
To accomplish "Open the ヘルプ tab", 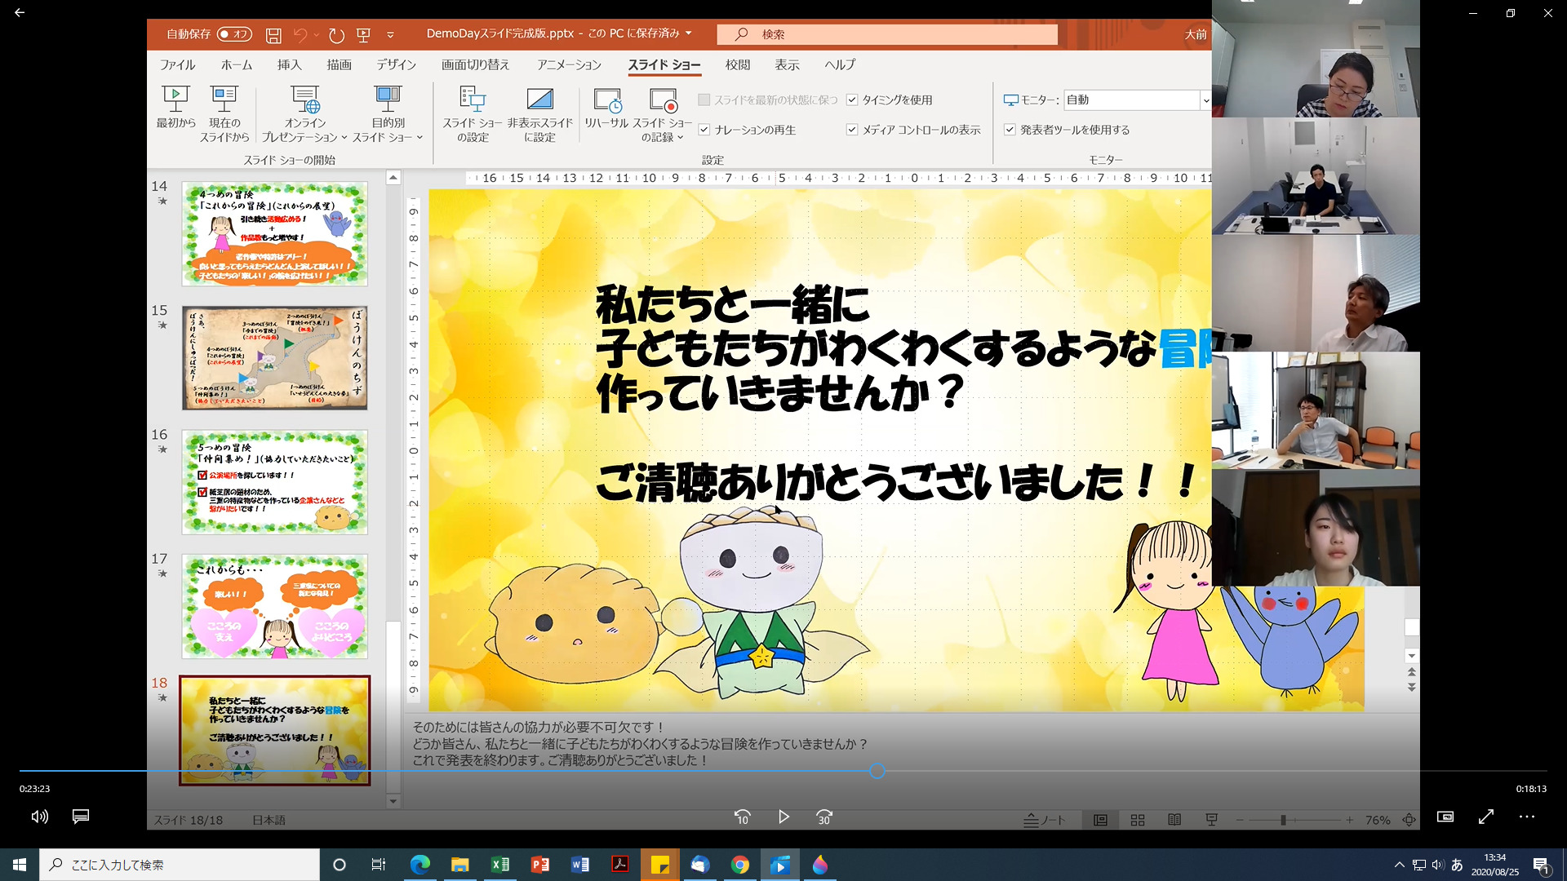I will click(x=840, y=64).
